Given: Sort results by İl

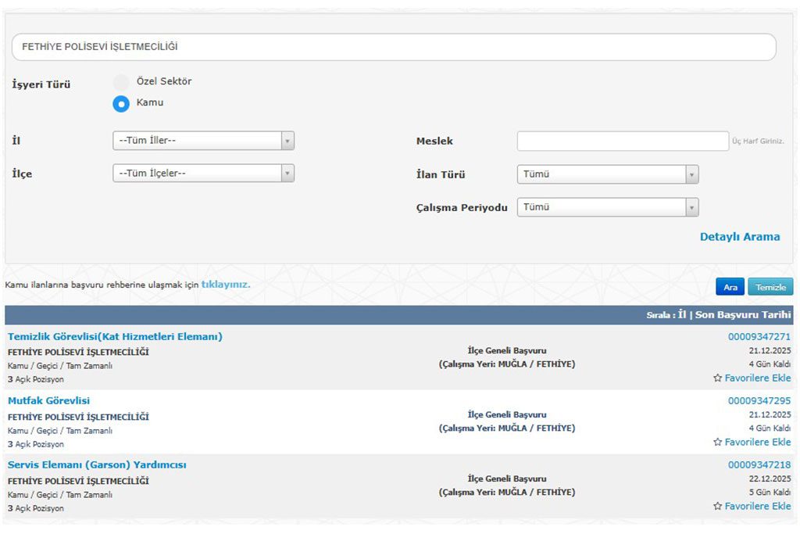Looking at the screenshot, I should pyautogui.click(x=681, y=315).
